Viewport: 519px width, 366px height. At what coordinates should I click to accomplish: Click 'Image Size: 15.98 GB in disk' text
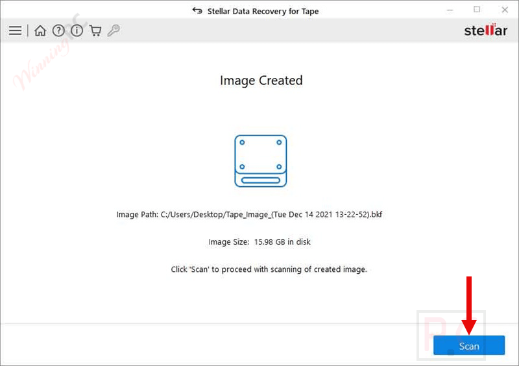click(x=259, y=242)
